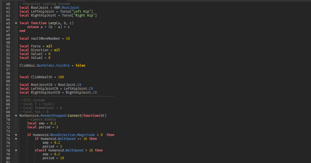Fold the WalkSpeed == 16 if-block
Screen dimensions: 311x163
pyautogui.click(x=16, y=139)
